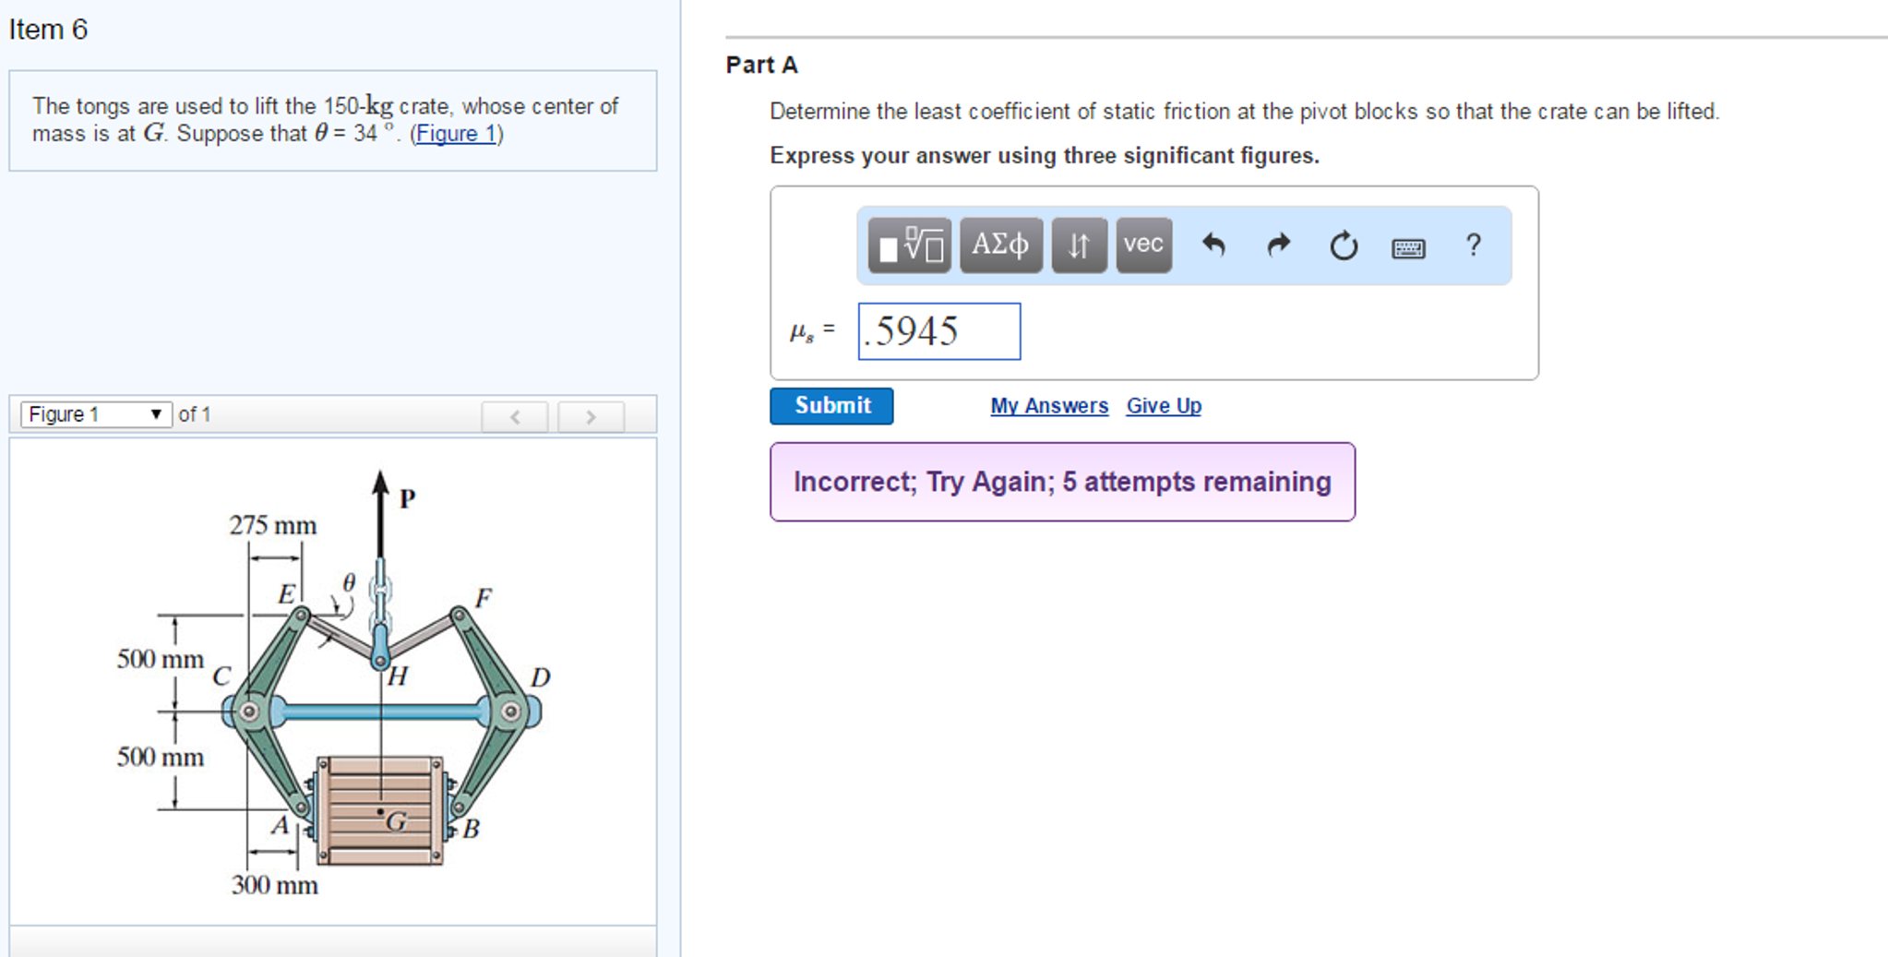The image size is (1888, 957).
Task: Show the keyboard shortcuts icon
Action: pos(1408,247)
